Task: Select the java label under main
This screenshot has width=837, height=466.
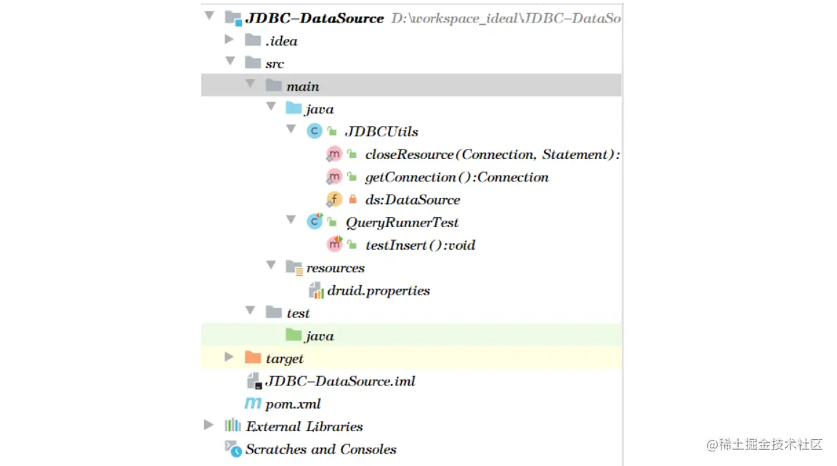Action: (320, 110)
